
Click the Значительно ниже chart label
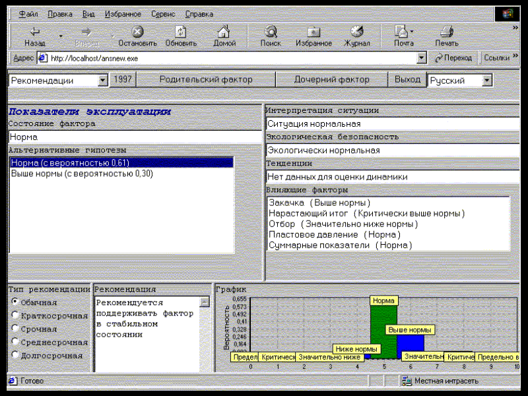tap(329, 357)
